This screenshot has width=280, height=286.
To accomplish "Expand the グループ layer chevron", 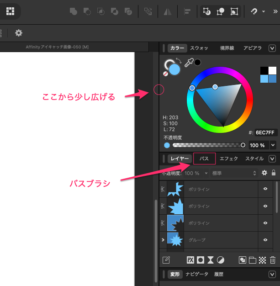I will tap(163, 240).
